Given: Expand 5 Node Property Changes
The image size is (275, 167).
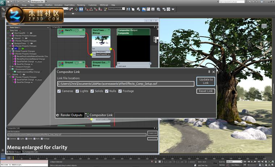Looking at the screenshot, I should tap(10, 51).
